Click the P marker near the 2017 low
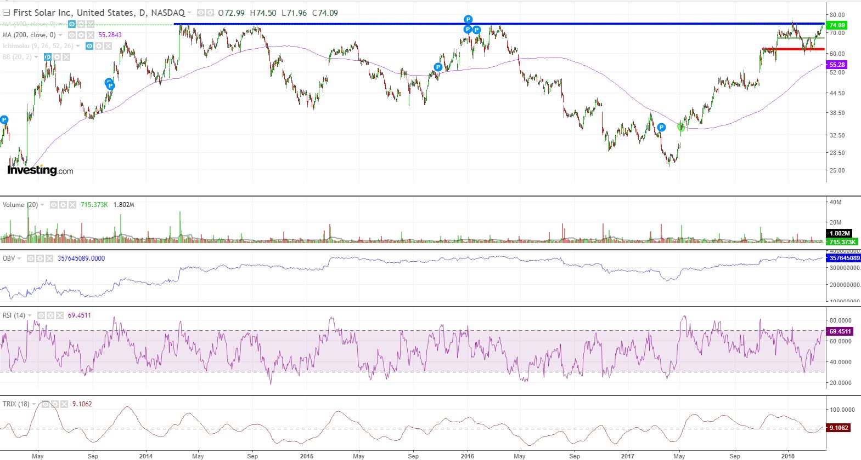This screenshot has width=861, height=460. coord(661,128)
